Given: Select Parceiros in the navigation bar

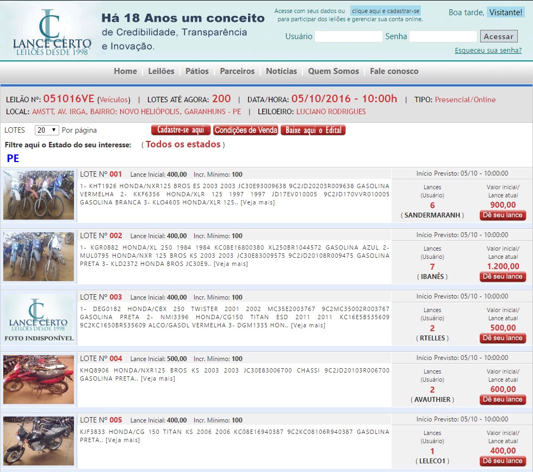Looking at the screenshot, I should click(237, 71).
